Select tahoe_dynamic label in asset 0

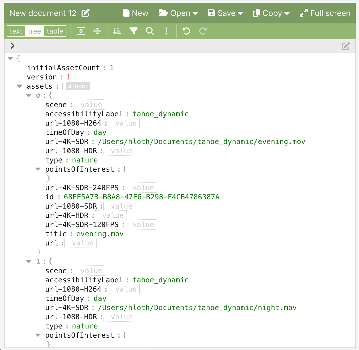coord(161,114)
